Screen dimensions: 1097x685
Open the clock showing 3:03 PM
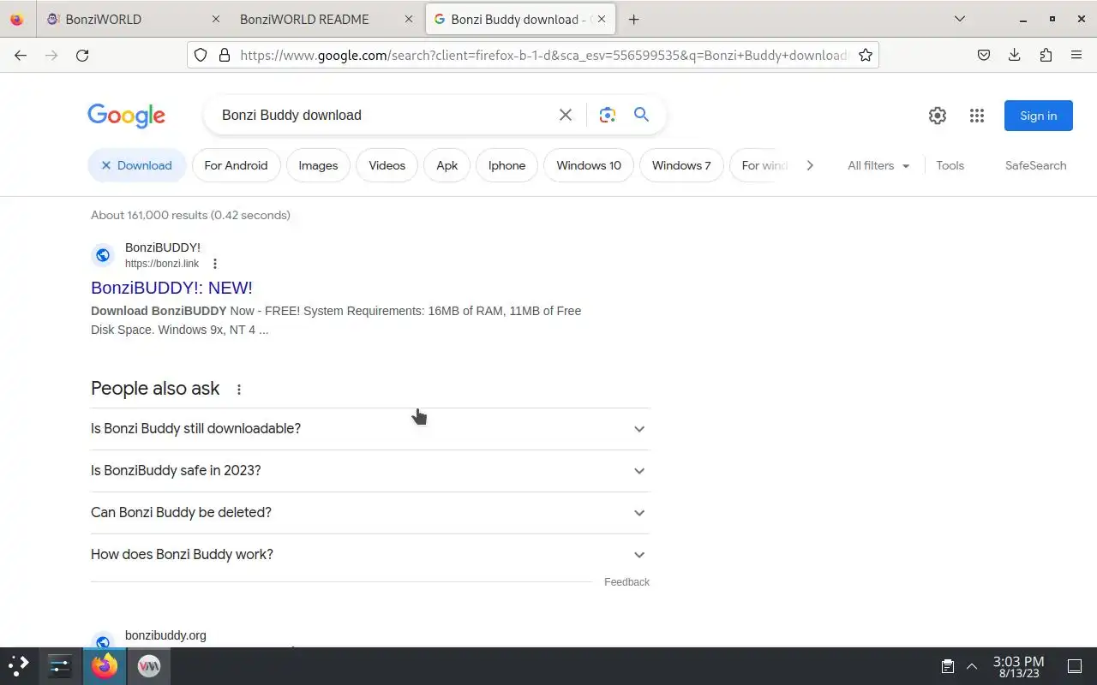click(1018, 666)
